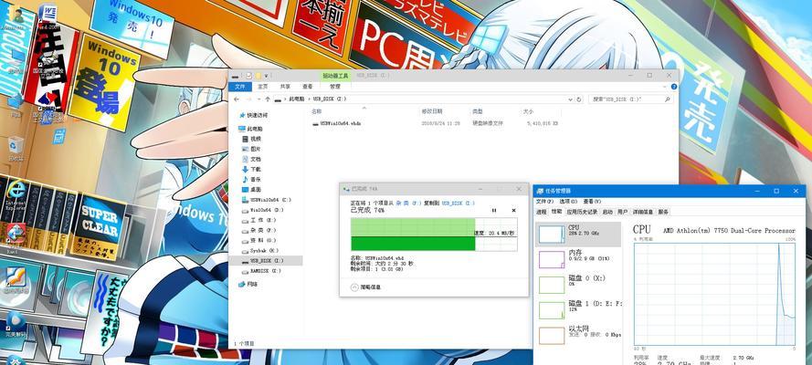The height and width of the screenshot is (365, 812).
Task: Open the 视频 folder in sidebar
Action: point(252,139)
